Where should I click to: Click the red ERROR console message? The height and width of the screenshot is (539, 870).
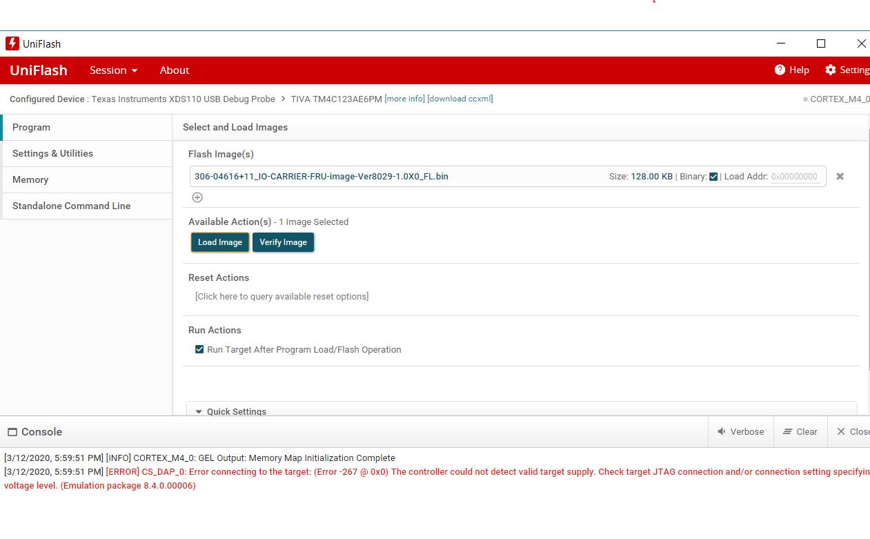[x=437, y=479]
